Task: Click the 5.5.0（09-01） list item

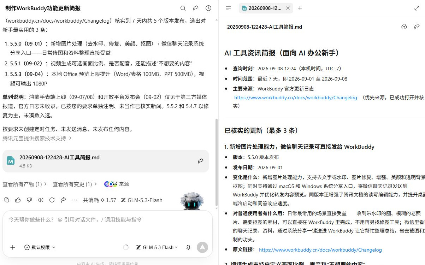Action: point(107,48)
